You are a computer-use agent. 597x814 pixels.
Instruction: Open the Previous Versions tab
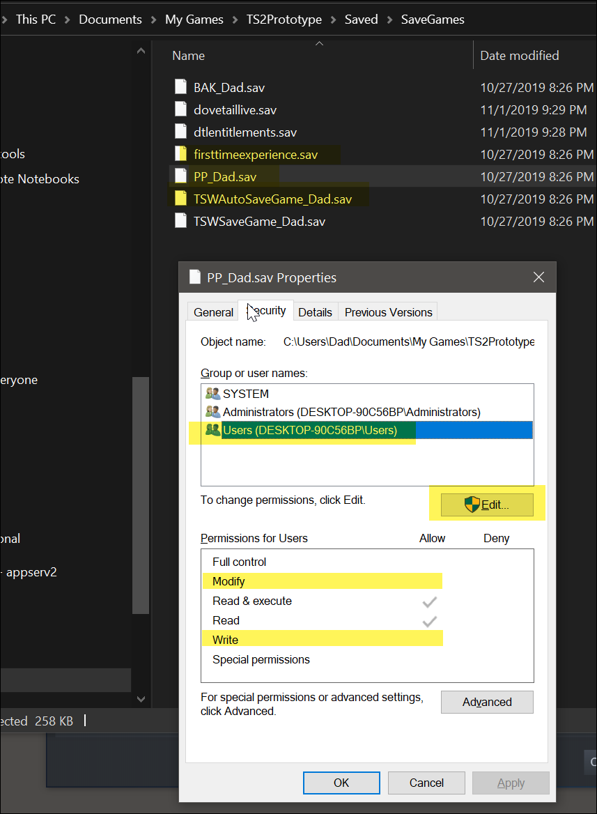[388, 312]
